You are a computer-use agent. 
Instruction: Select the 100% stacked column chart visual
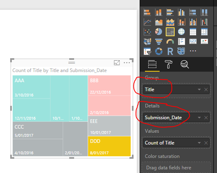point(204,12)
